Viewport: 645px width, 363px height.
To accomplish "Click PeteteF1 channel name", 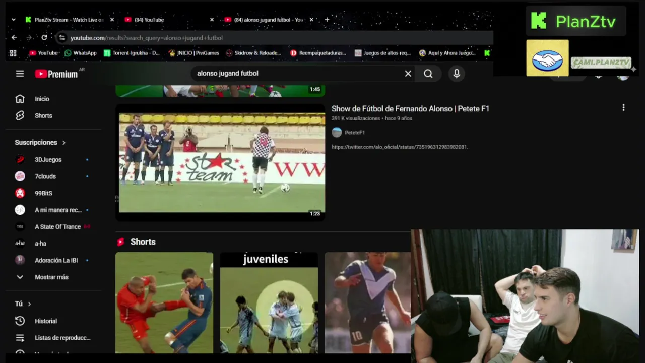I will click(355, 132).
